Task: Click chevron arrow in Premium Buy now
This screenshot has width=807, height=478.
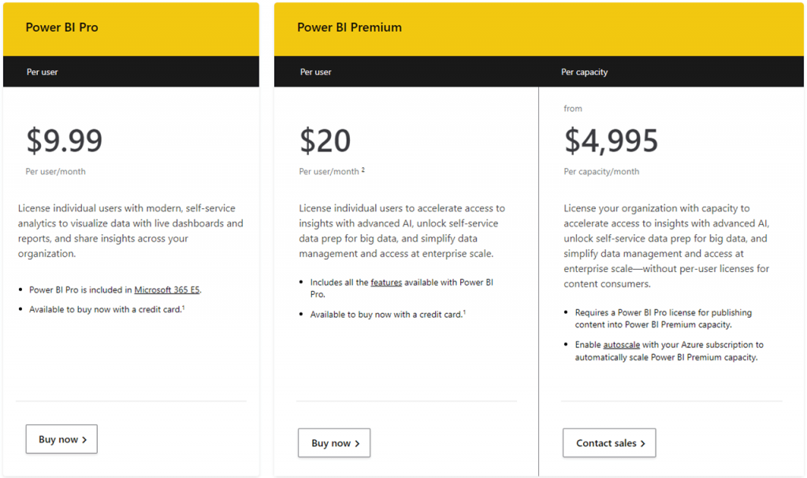Action: 357,443
